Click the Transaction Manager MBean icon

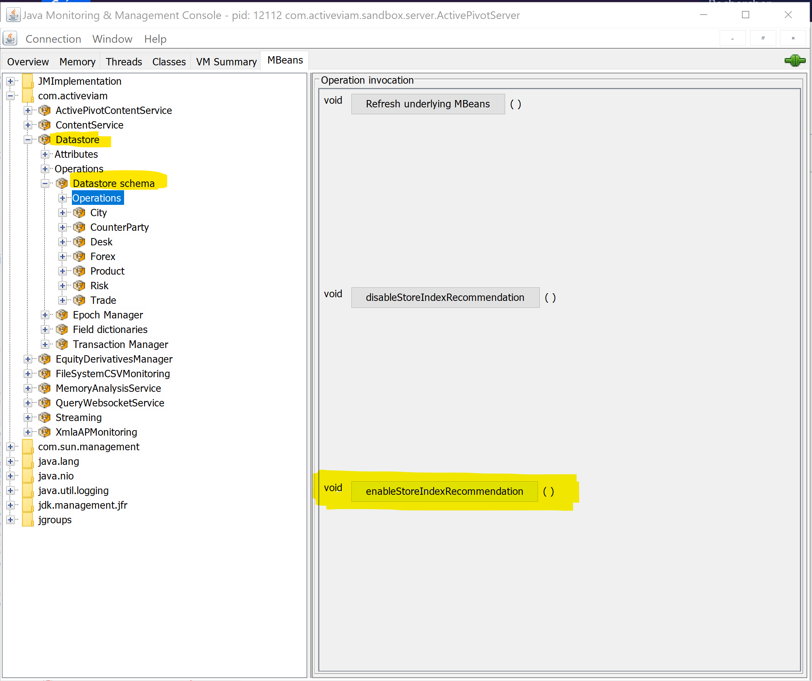(62, 344)
